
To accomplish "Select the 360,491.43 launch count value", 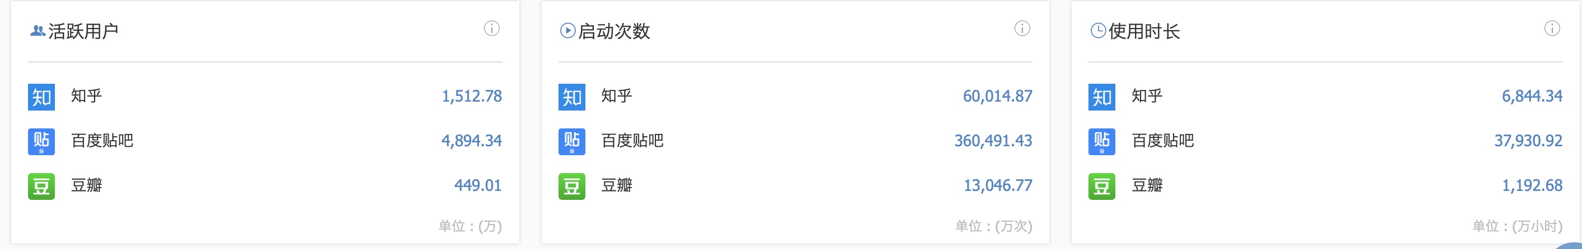I will click(993, 141).
